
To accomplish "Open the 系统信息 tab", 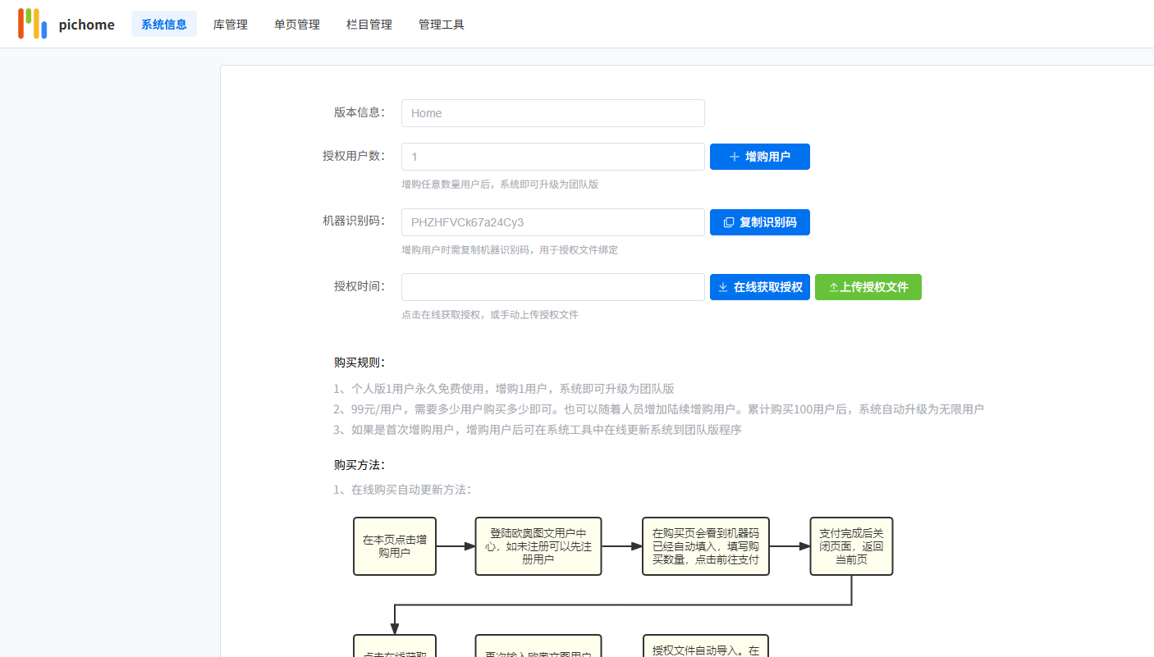I will (164, 25).
